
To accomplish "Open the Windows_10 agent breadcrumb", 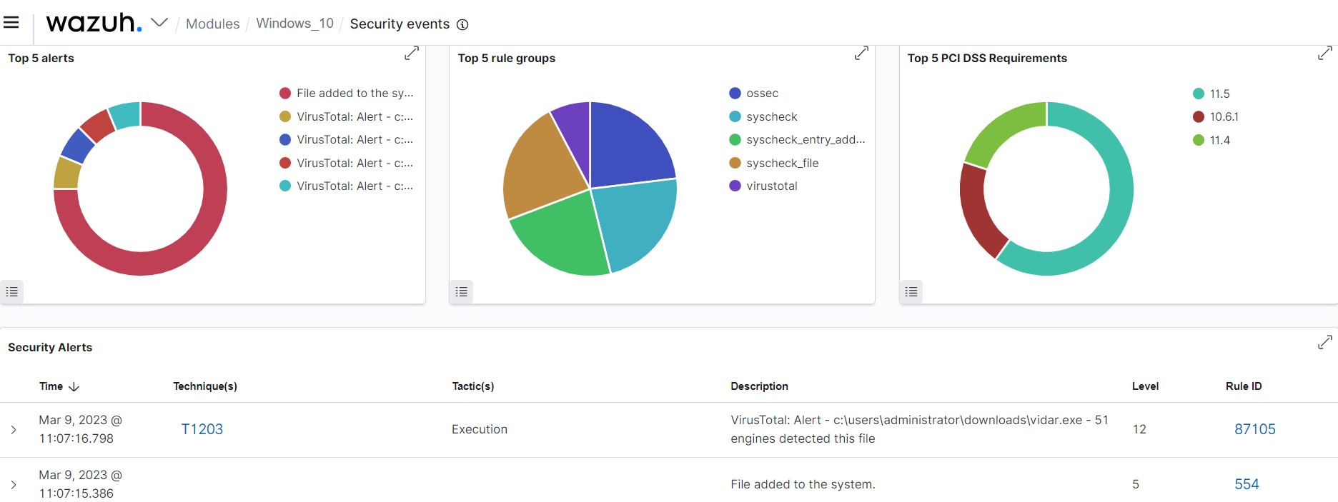I will click(x=294, y=24).
